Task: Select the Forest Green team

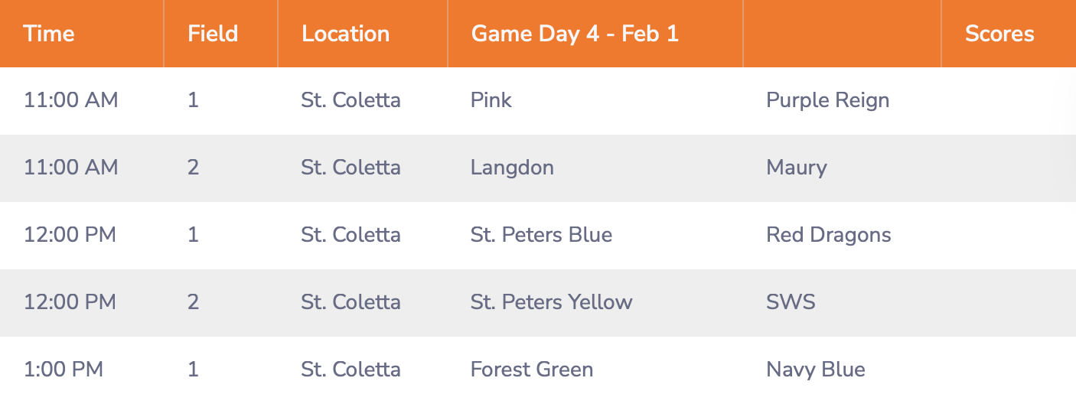Action: point(532,370)
